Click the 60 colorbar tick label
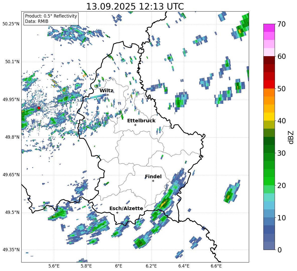Viewport: 297px width, 271px height. [281, 56]
